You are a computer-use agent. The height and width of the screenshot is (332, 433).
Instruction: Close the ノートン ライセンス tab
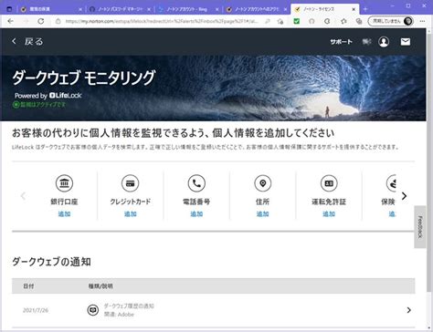click(354, 9)
